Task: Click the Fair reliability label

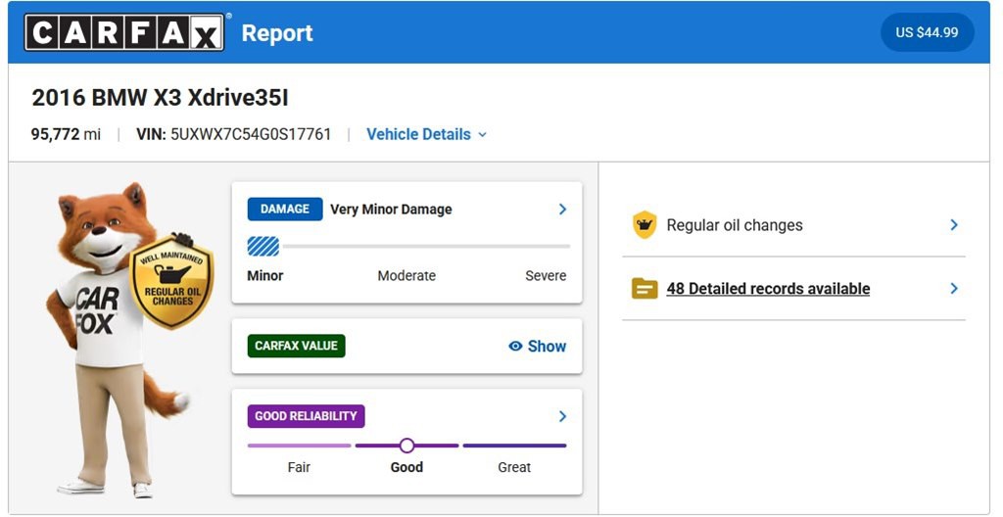Action: click(x=299, y=467)
